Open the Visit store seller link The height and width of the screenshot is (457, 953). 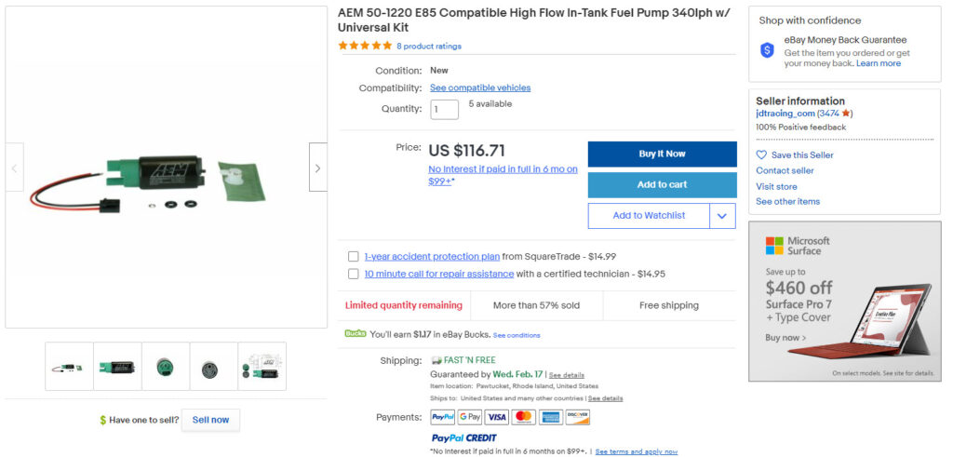point(776,186)
